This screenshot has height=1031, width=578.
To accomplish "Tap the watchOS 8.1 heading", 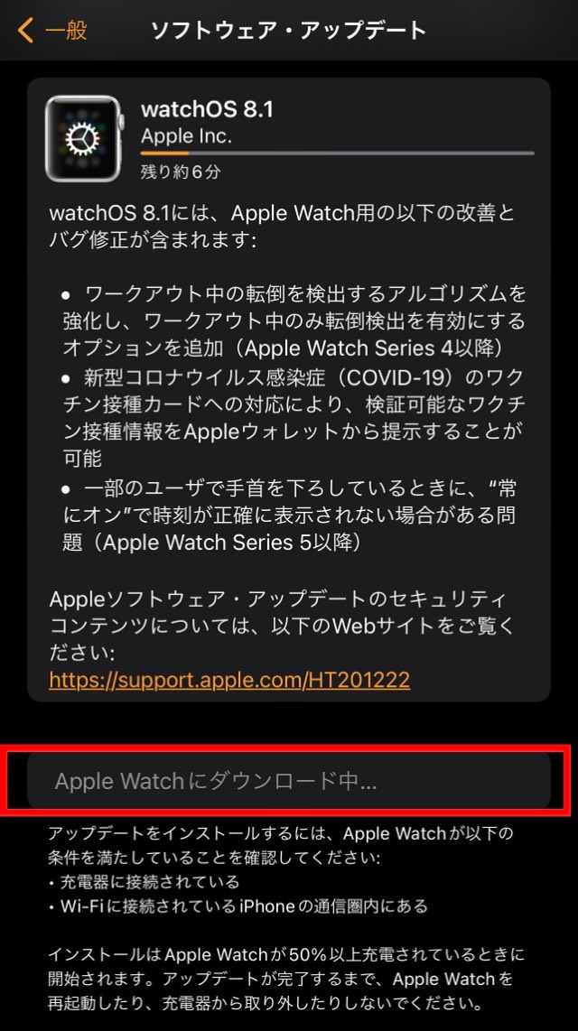I will [x=207, y=109].
